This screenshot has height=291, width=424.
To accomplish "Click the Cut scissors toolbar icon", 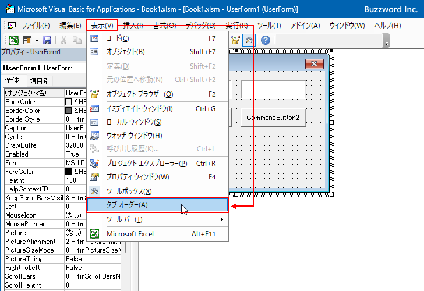I will coord(63,40).
